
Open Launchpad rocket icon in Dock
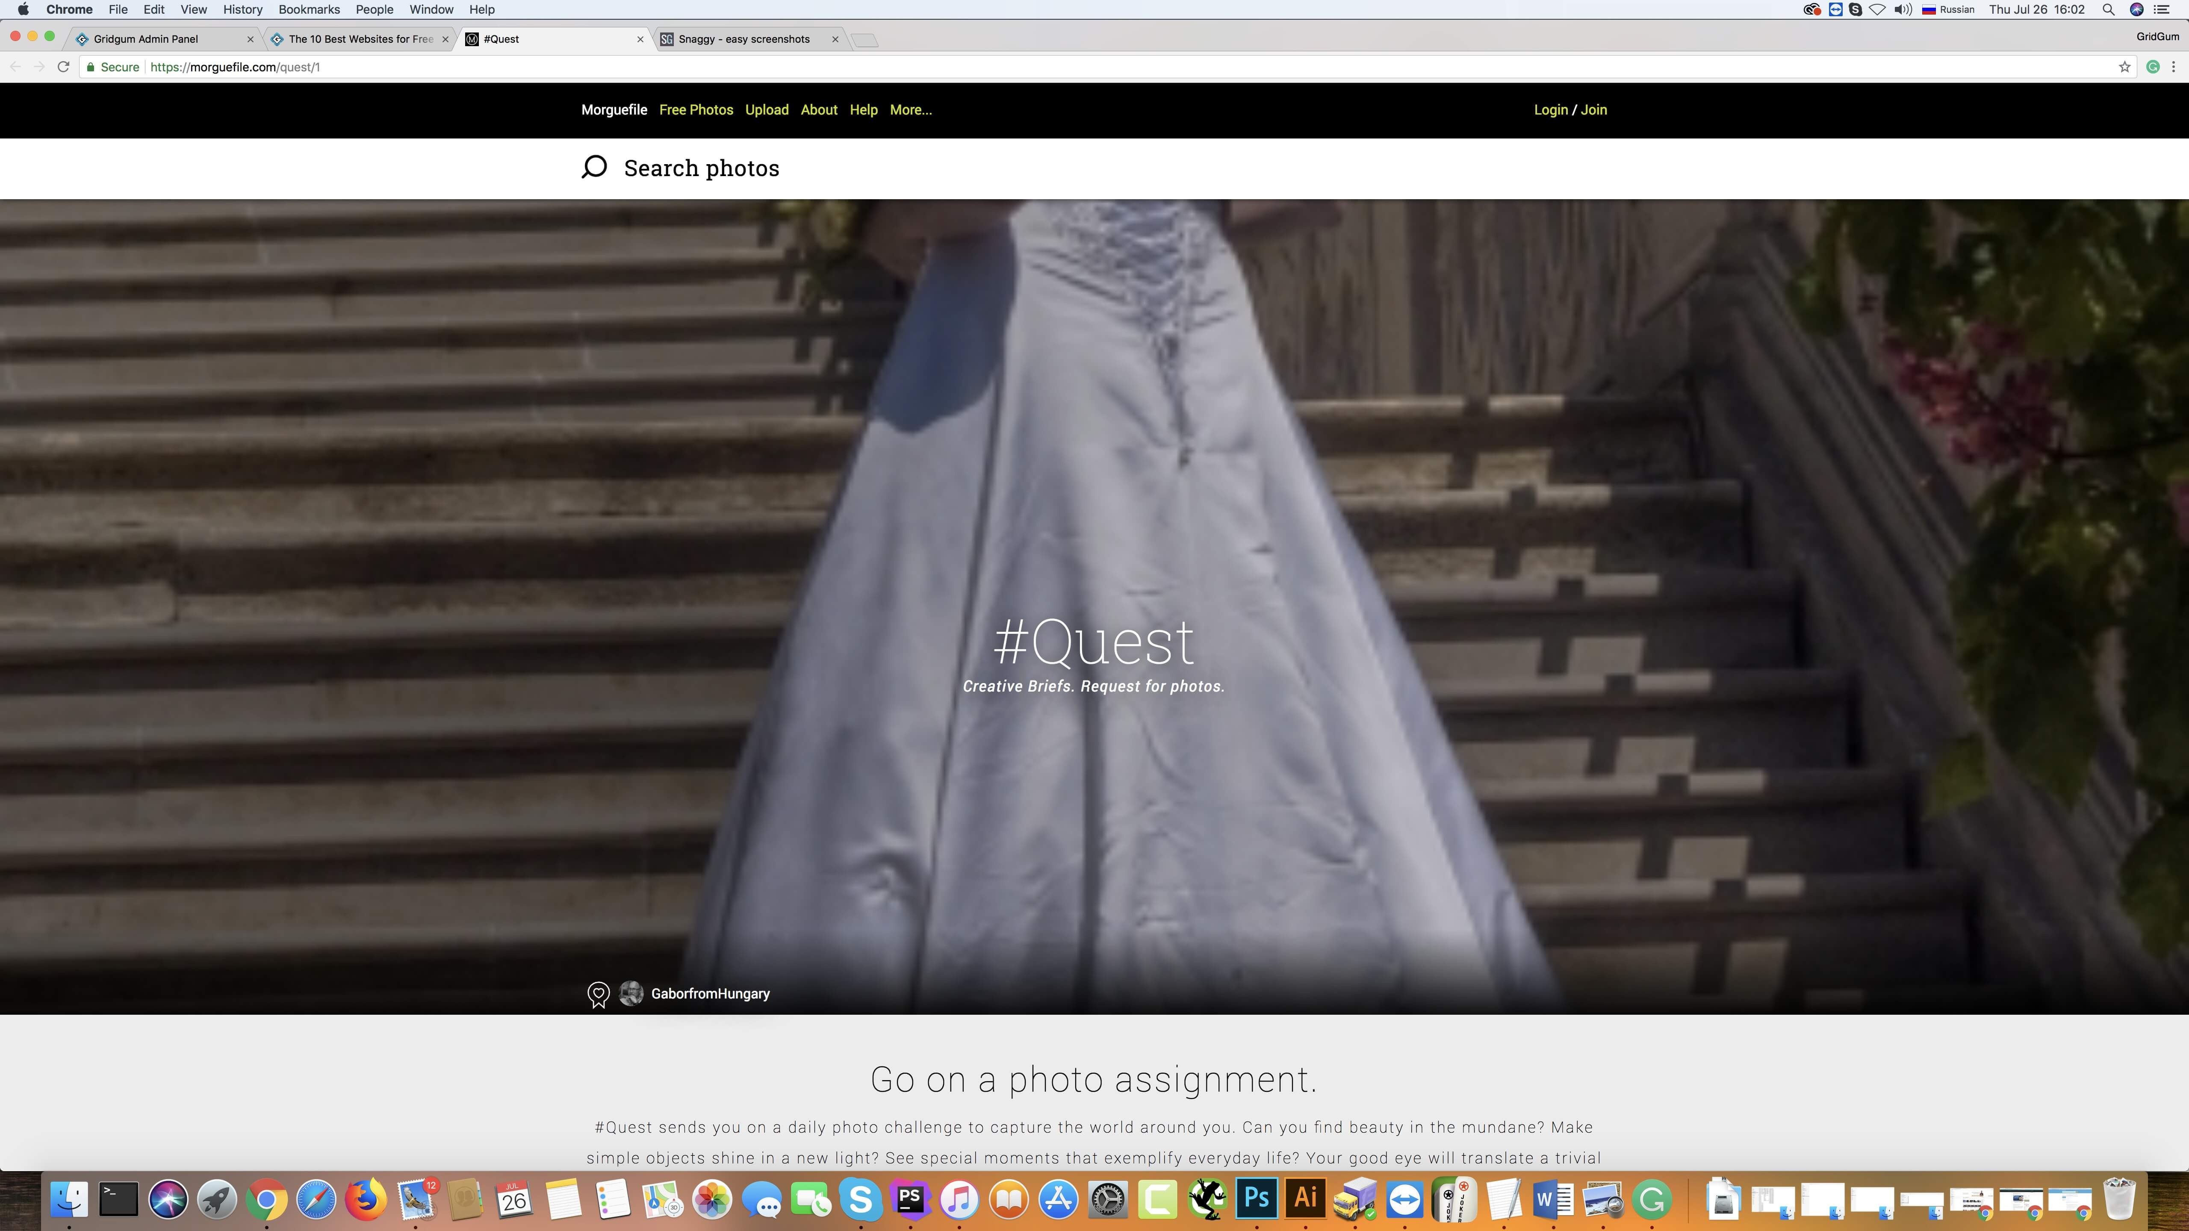[x=217, y=1199]
